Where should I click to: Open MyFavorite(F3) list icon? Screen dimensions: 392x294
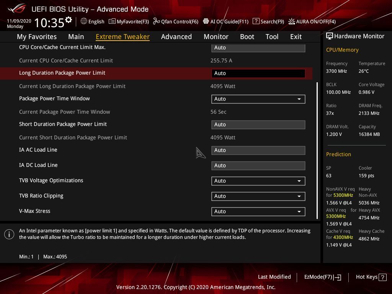coord(112,21)
